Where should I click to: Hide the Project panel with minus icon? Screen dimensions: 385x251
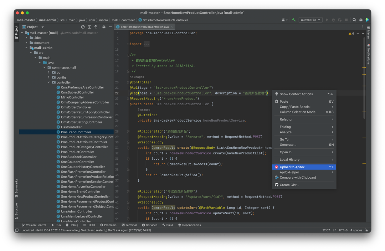point(111,27)
